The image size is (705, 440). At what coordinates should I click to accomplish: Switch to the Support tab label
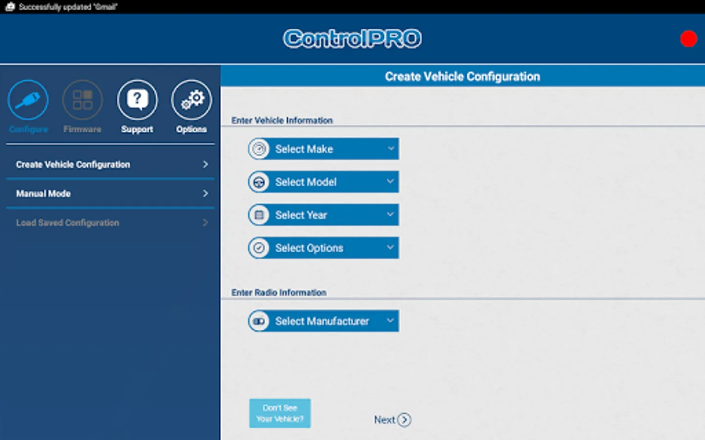pyautogui.click(x=137, y=130)
